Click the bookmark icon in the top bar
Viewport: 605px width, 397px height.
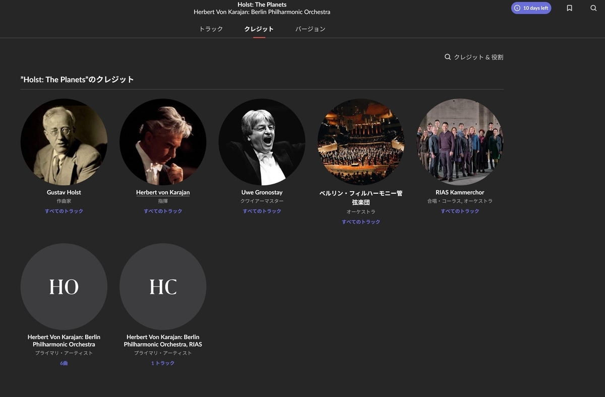[x=569, y=8]
